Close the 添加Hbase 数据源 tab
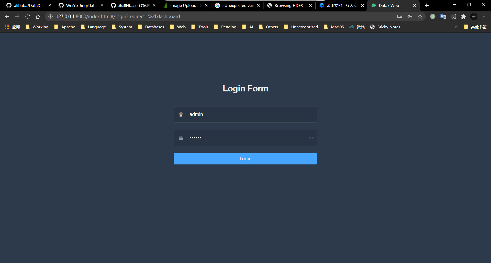Image resolution: width=491 pixels, height=263 pixels. [x=154, y=5]
